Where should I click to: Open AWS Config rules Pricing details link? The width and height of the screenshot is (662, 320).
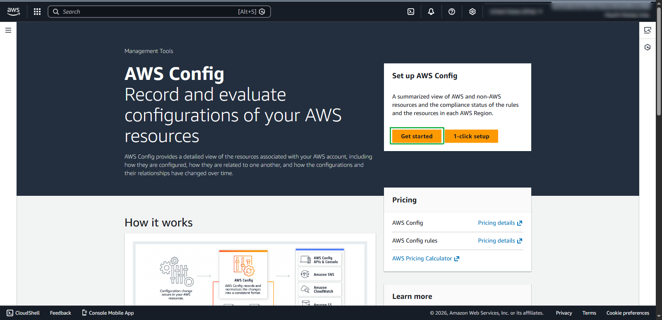pos(500,241)
